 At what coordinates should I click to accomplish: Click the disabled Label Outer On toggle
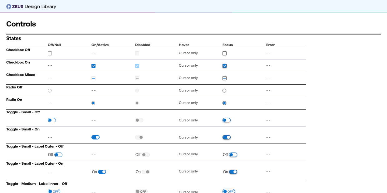coord(146,172)
